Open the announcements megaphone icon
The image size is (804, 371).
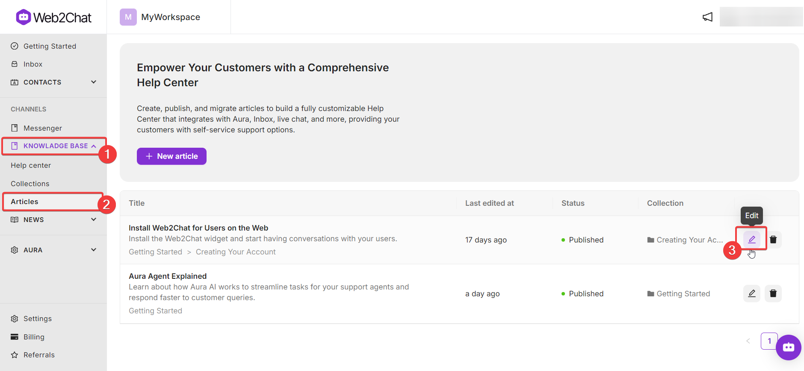708,17
